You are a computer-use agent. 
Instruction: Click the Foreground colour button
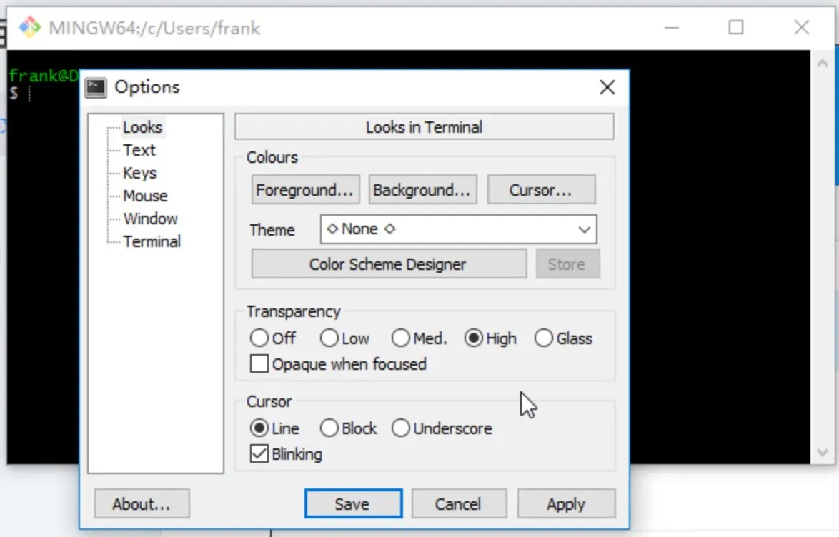[x=305, y=190]
